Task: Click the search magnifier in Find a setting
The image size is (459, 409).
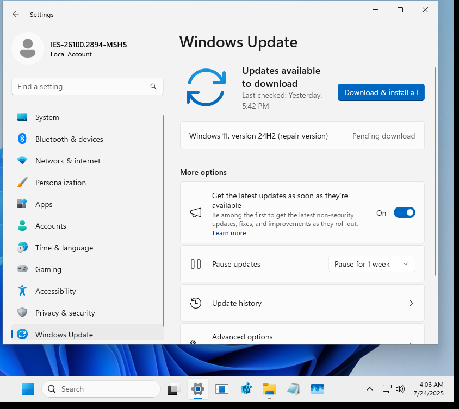Action: click(153, 86)
